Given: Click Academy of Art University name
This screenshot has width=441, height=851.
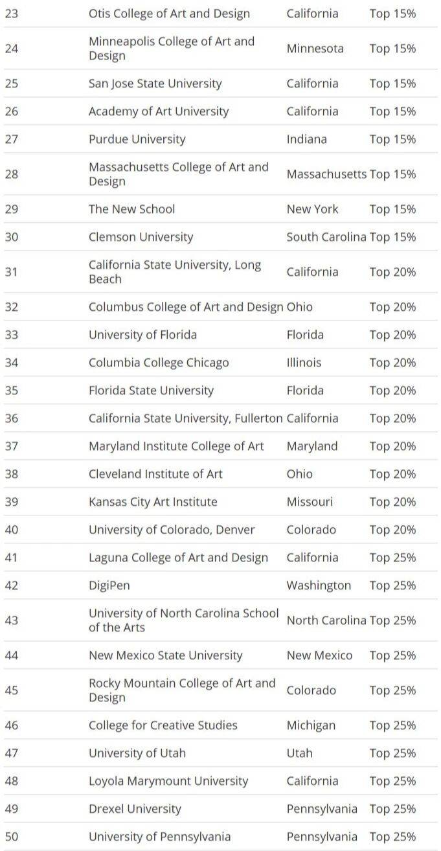Looking at the screenshot, I should click(159, 111).
